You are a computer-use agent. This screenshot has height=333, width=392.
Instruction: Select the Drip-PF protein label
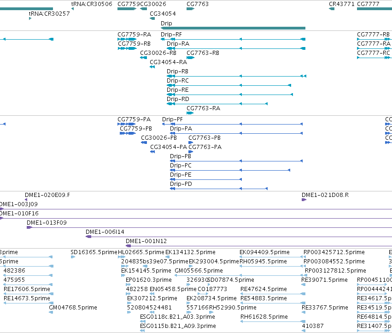pyautogui.click(x=172, y=119)
